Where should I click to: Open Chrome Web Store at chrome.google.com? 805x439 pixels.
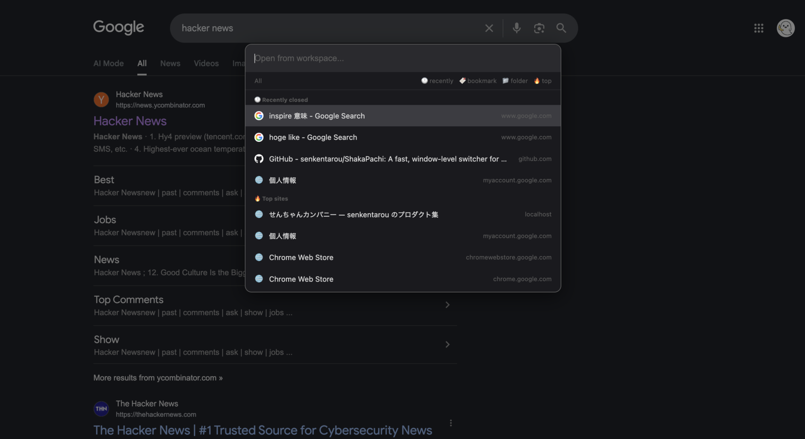pyautogui.click(x=403, y=279)
